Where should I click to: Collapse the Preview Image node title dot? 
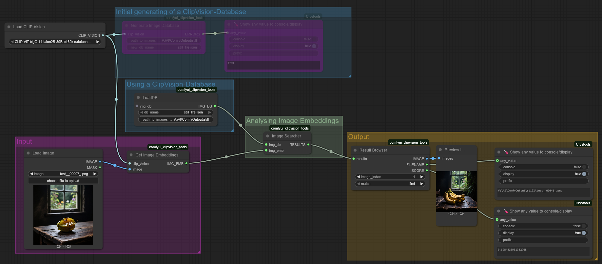click(x=440, y=150)
